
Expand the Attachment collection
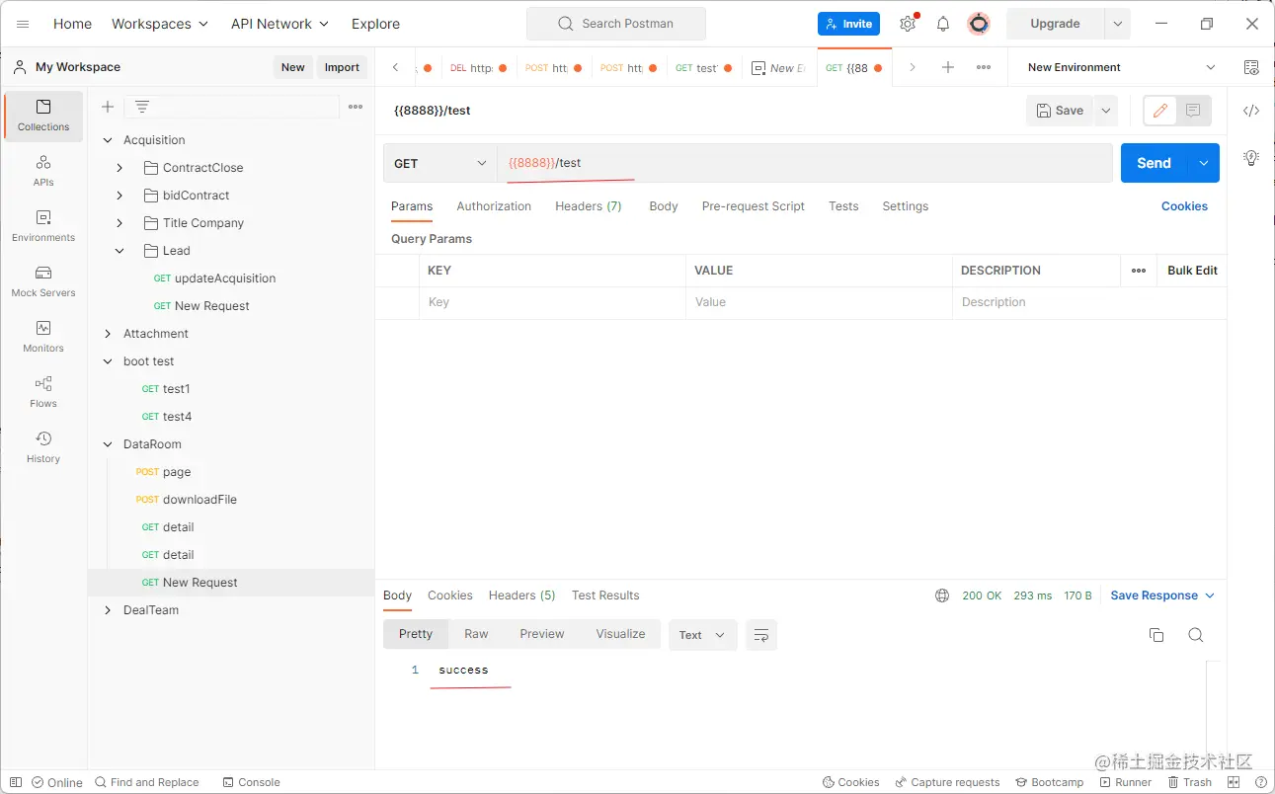[108, 334]
